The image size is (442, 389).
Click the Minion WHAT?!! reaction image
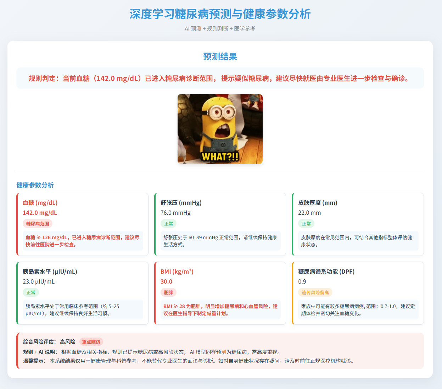click(x=220, y=129)
